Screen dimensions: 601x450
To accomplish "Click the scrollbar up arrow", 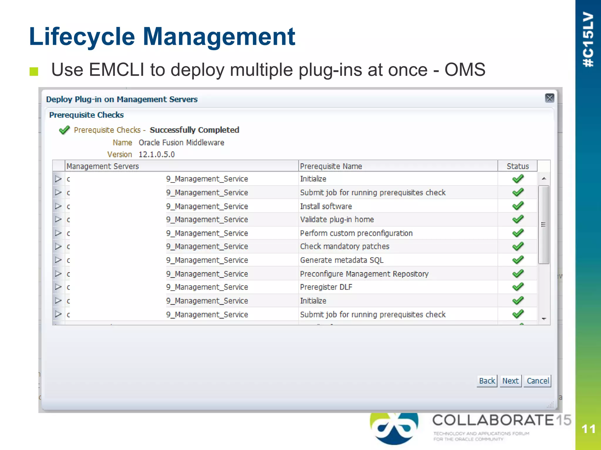I will [x=544, y=178].
